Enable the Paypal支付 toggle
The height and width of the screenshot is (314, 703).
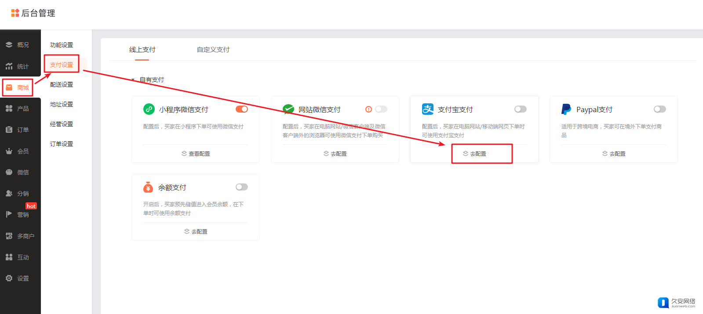(x=659, y=109)
